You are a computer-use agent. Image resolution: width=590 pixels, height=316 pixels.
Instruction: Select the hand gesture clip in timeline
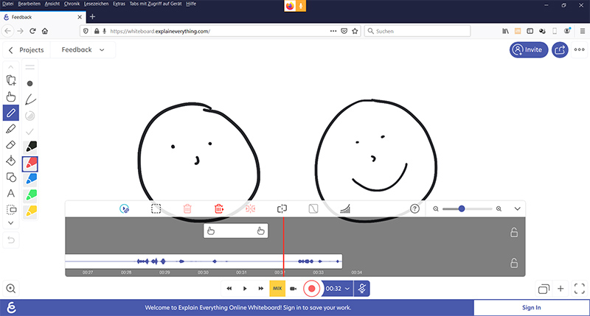click(x=236, y=231)
